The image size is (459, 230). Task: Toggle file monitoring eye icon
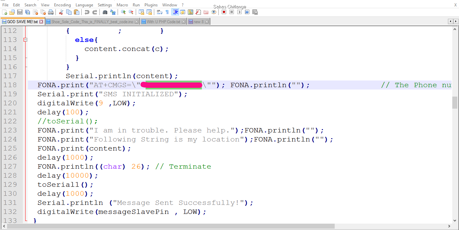point(214,12)
